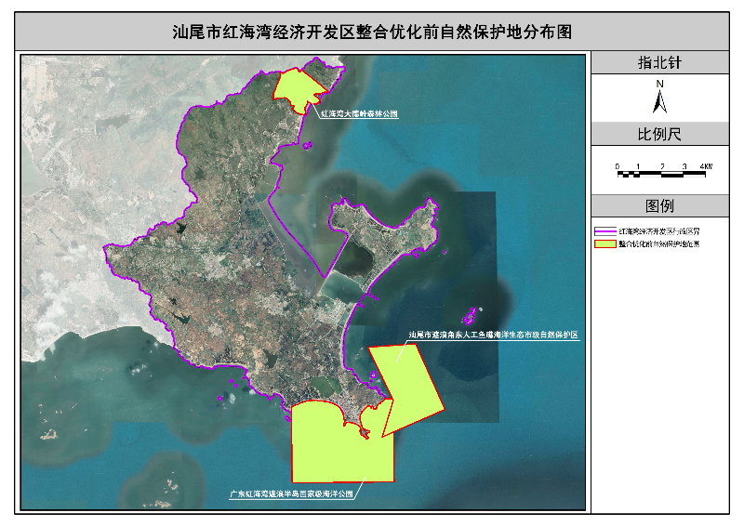Click the N letter above the north arrow
This screenshot has height=526, width=744.
(659, 84)
